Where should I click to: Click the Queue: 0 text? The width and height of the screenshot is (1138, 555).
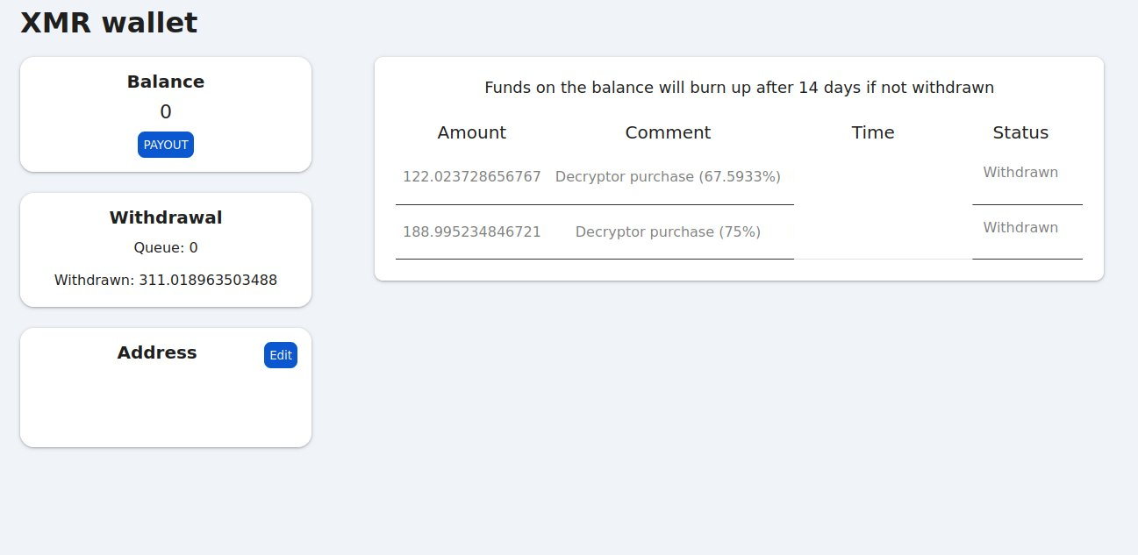166,247
